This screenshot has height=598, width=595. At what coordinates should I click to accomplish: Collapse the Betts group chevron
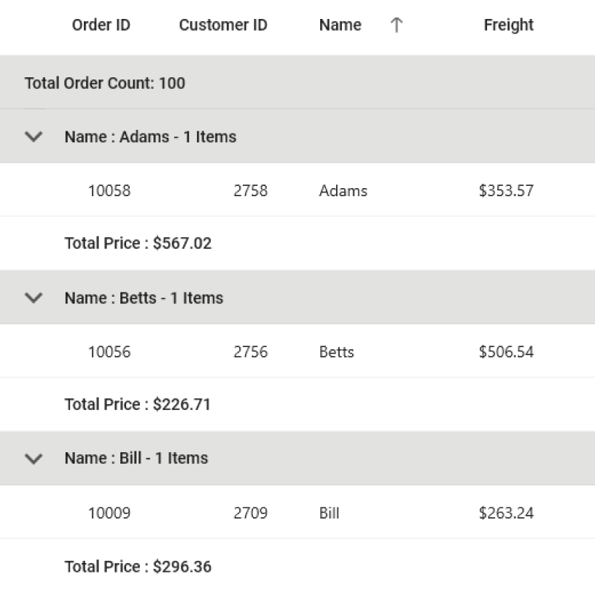pyautogui.click(x=34, y=298)
